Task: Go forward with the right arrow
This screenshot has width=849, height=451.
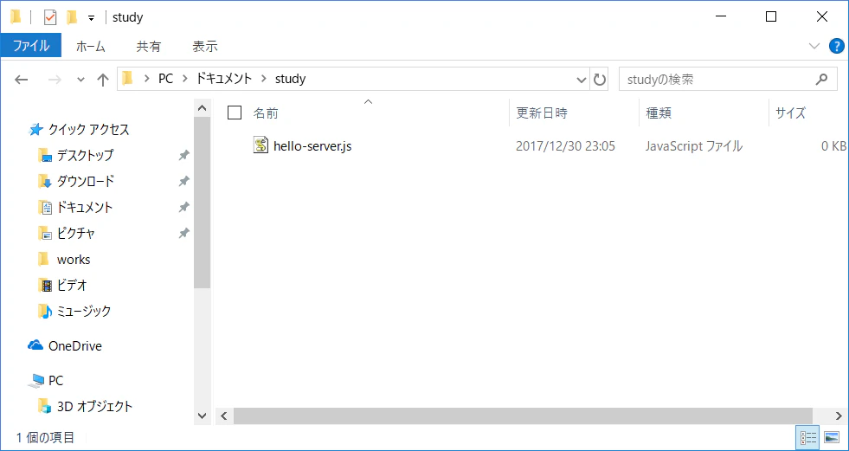Action: [55, 80]
